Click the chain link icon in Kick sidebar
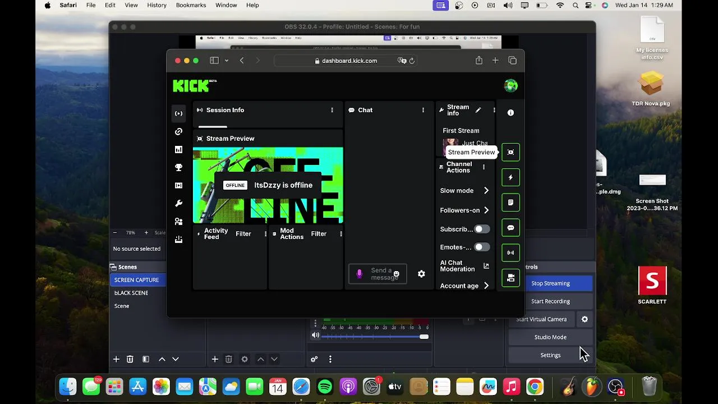718x404 pixels. (x=178, y=131)
